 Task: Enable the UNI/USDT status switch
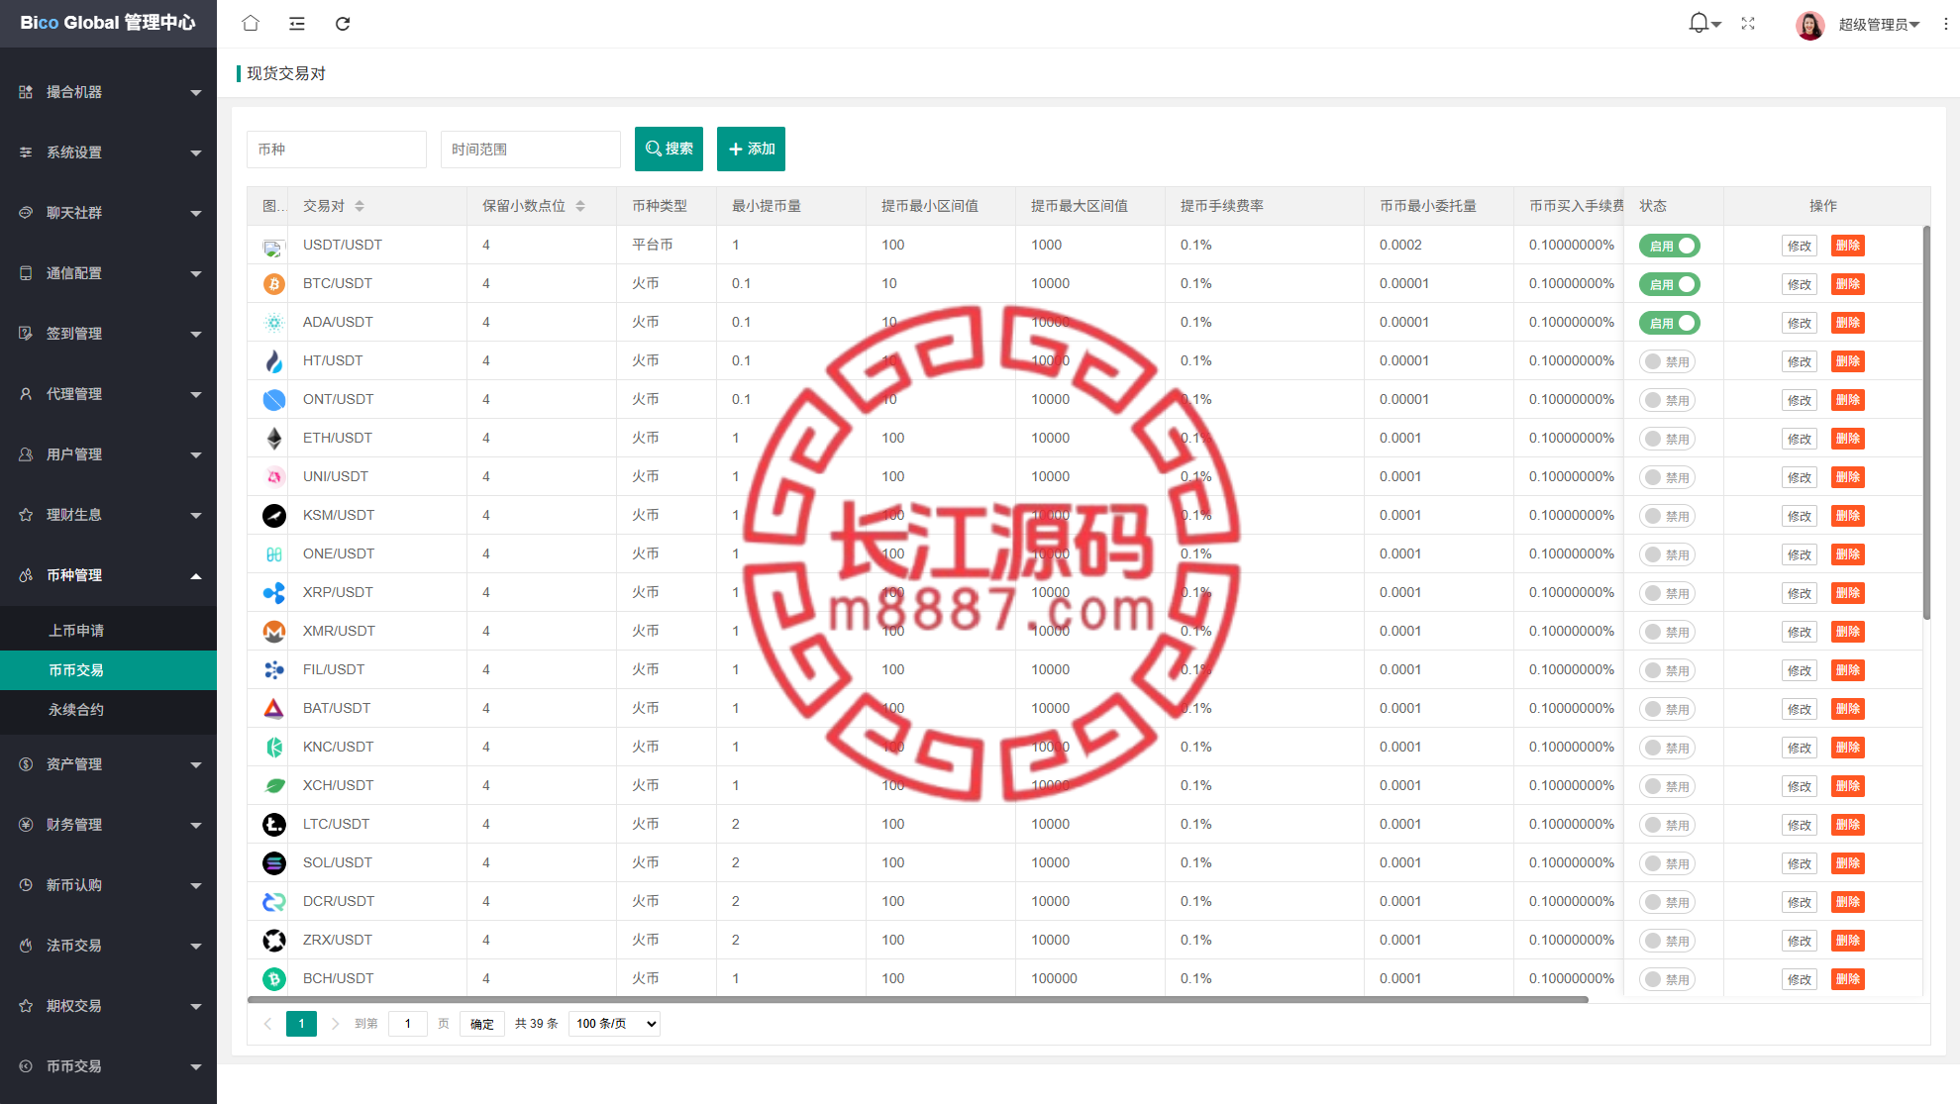click(x=1667, y=477)
